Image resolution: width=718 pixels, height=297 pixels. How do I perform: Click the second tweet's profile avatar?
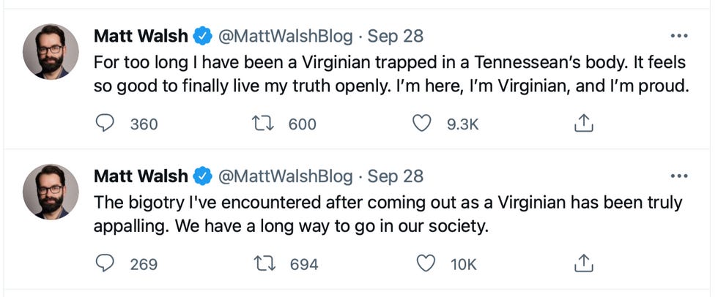tap(51, 192)
